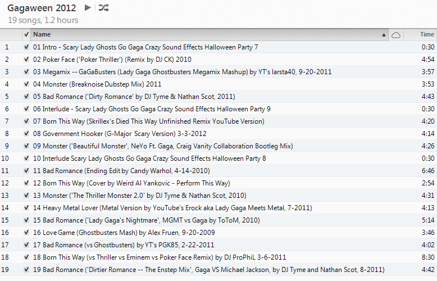Toggle sort direction arrow in Name column
437x281 pixels.
coord(384,35)
